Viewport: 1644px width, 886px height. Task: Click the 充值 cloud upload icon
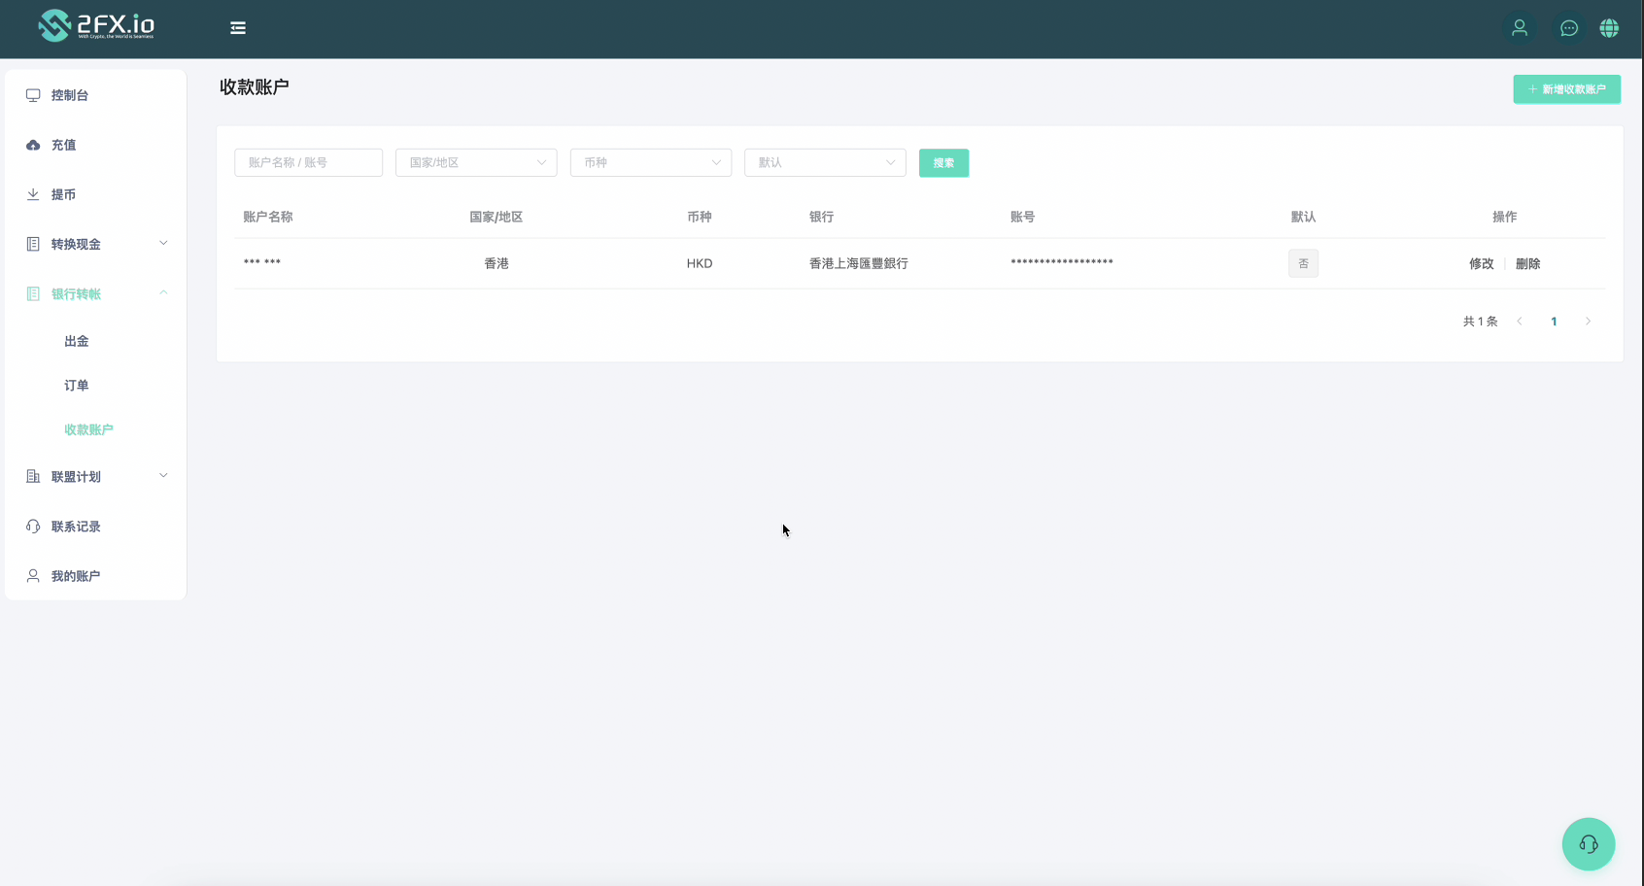point(33,145)
